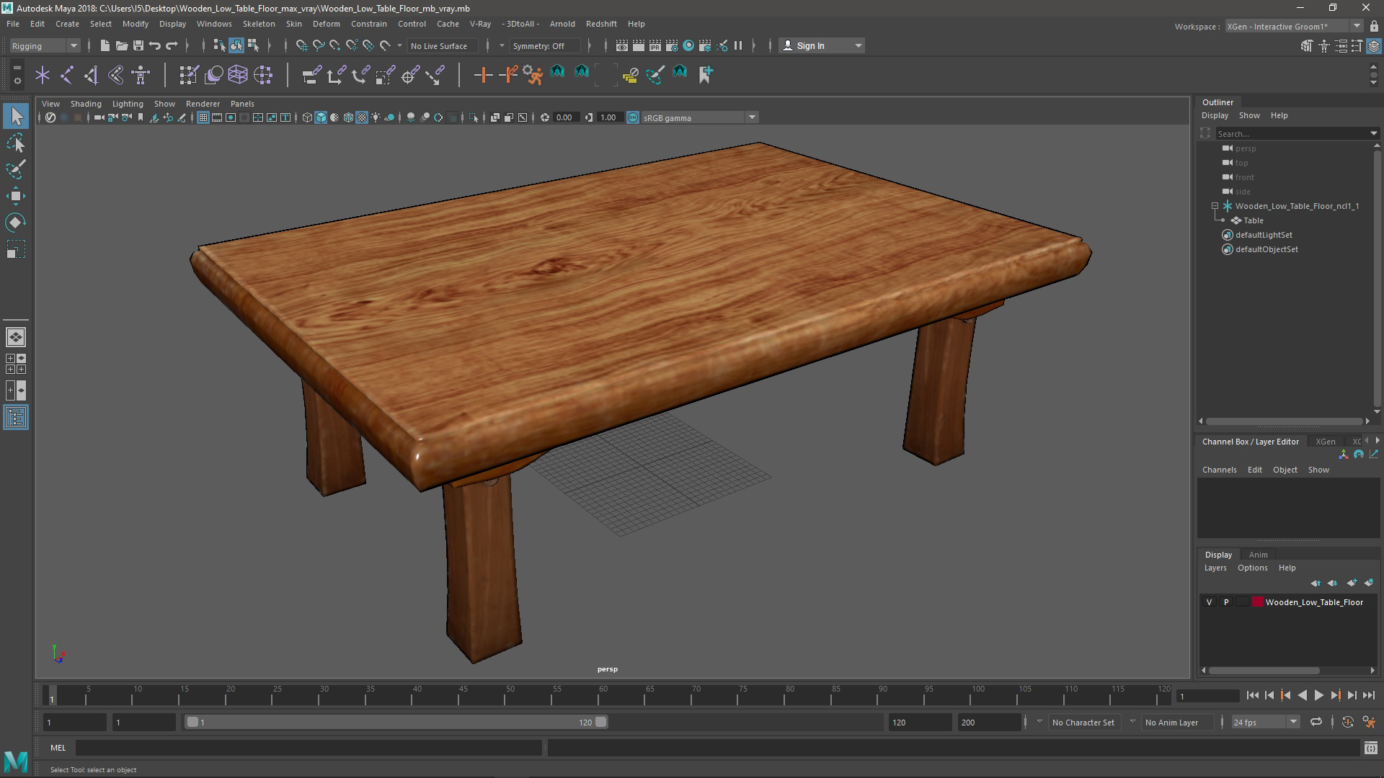The height and width of the screenshot is (778, 1384).
Task: Click the layer's red color swatch
Action: coord(1258,602)
